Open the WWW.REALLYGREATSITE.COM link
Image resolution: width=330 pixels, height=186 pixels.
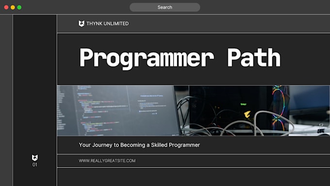point(107,161)
